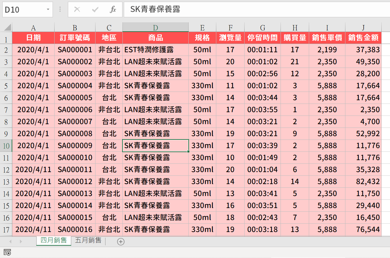The height and width of the screenshot is (258, 390).
Task: Select column C header
Action: click(x=109, y=27)
